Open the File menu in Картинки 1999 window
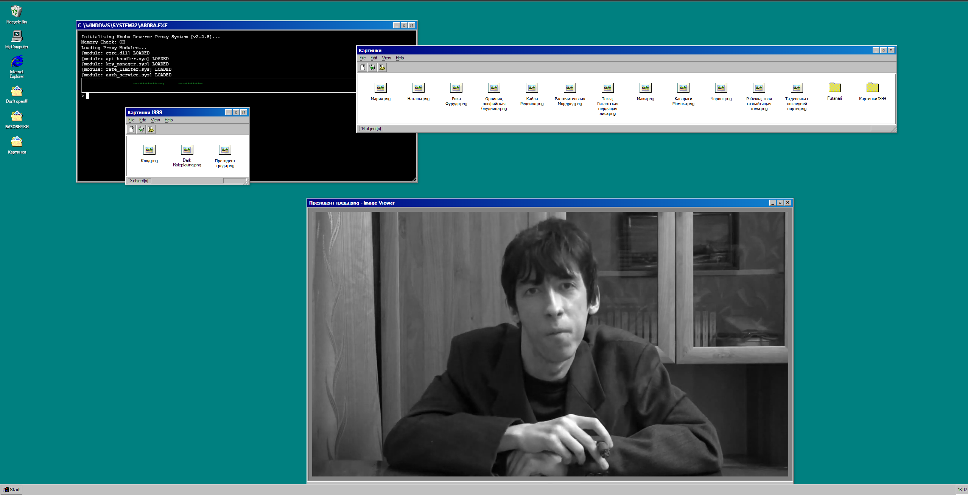 click(131, 120)
